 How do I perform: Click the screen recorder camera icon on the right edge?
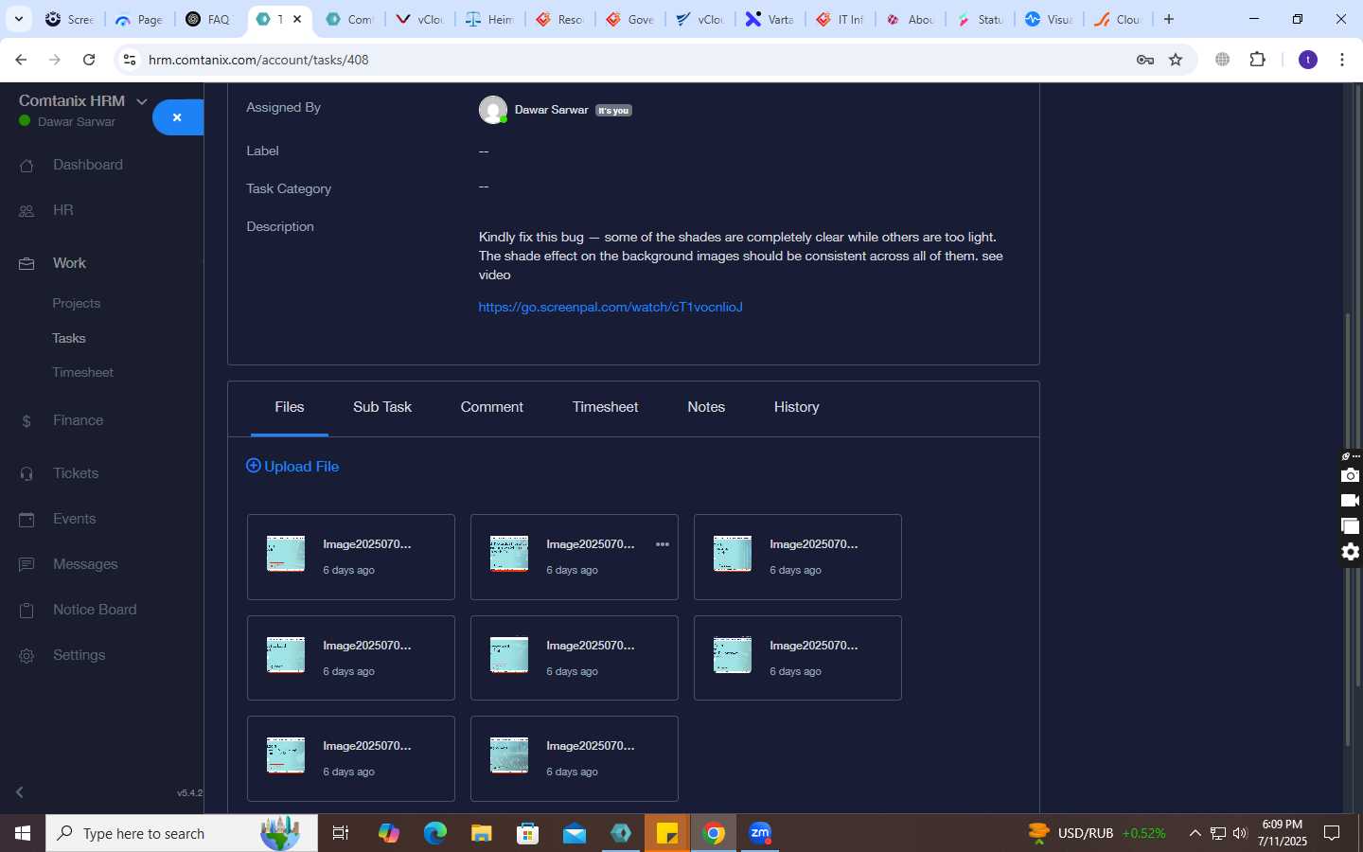(x=1351, y=475)
